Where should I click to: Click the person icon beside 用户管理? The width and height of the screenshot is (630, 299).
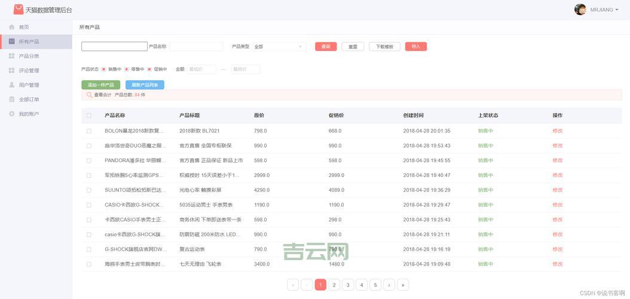pos(11,85)
